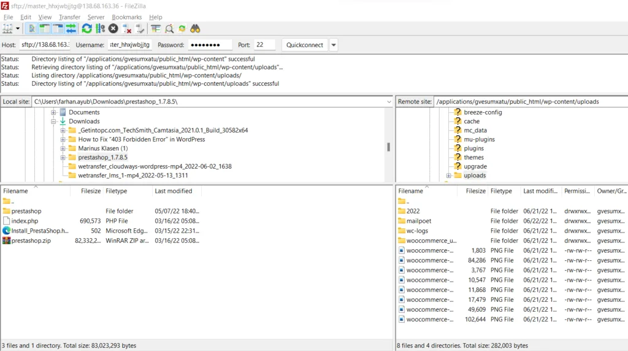Sort remote files by Filetype column

(x=504, y=191)
